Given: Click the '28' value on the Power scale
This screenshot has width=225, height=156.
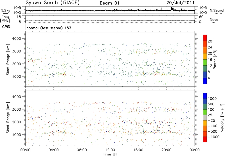Looking at the screenshot, I should [x=210, y=41].
